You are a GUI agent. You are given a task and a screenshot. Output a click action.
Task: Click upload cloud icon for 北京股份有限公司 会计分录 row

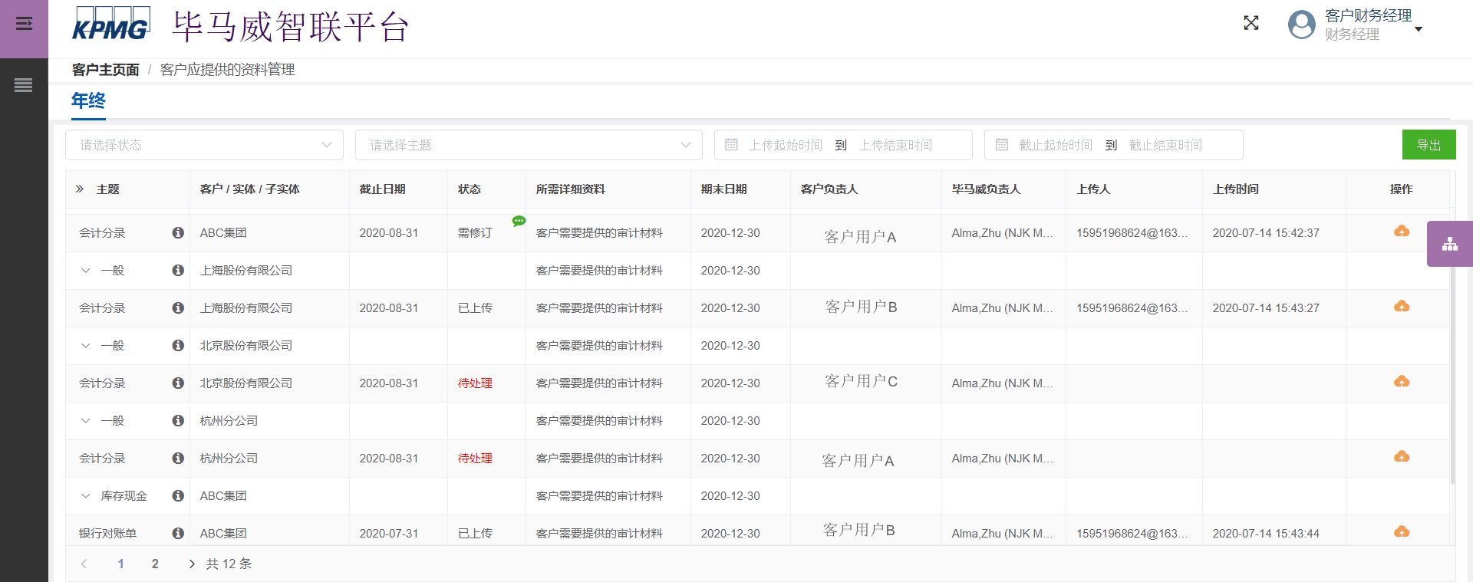click(1401, 382)
